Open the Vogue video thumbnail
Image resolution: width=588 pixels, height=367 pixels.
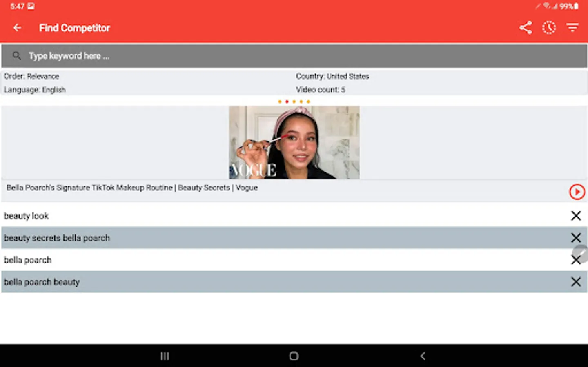pyautogui.click(x=294, y=142)
